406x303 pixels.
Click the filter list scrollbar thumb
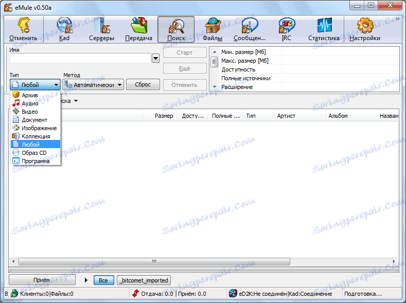(215, 62)
